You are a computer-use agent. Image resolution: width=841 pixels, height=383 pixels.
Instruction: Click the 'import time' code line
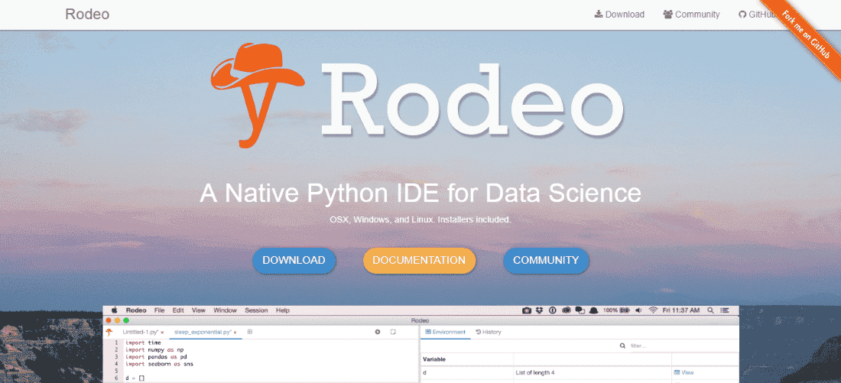pyautogui.click(x=143, y=342)
